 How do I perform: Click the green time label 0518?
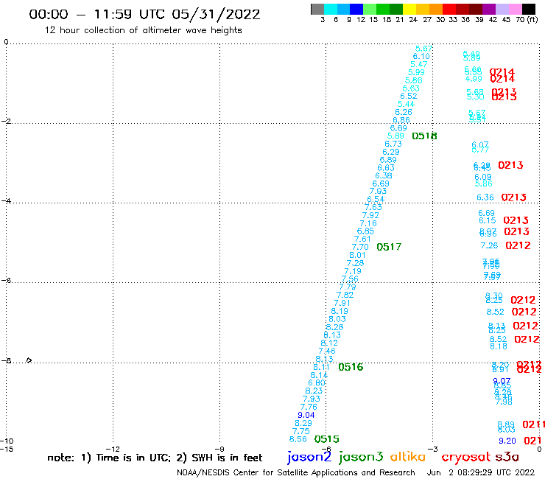tap(424, 136)
